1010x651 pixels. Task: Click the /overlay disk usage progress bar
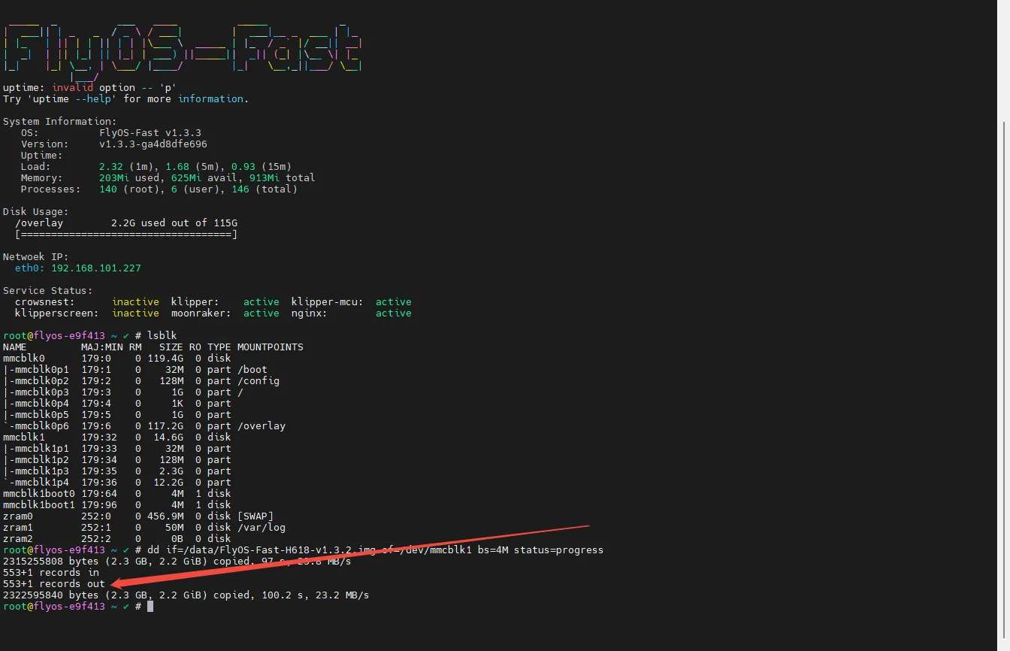125,235
